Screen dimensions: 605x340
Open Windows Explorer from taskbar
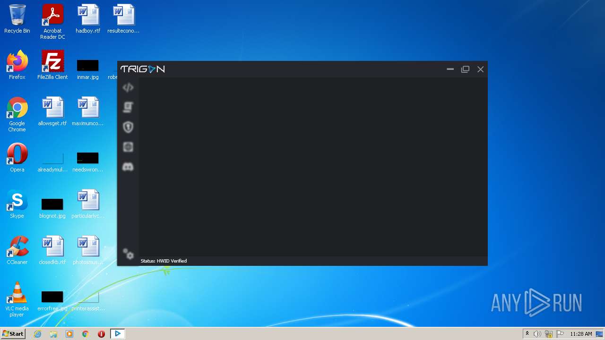pos(53,334)
